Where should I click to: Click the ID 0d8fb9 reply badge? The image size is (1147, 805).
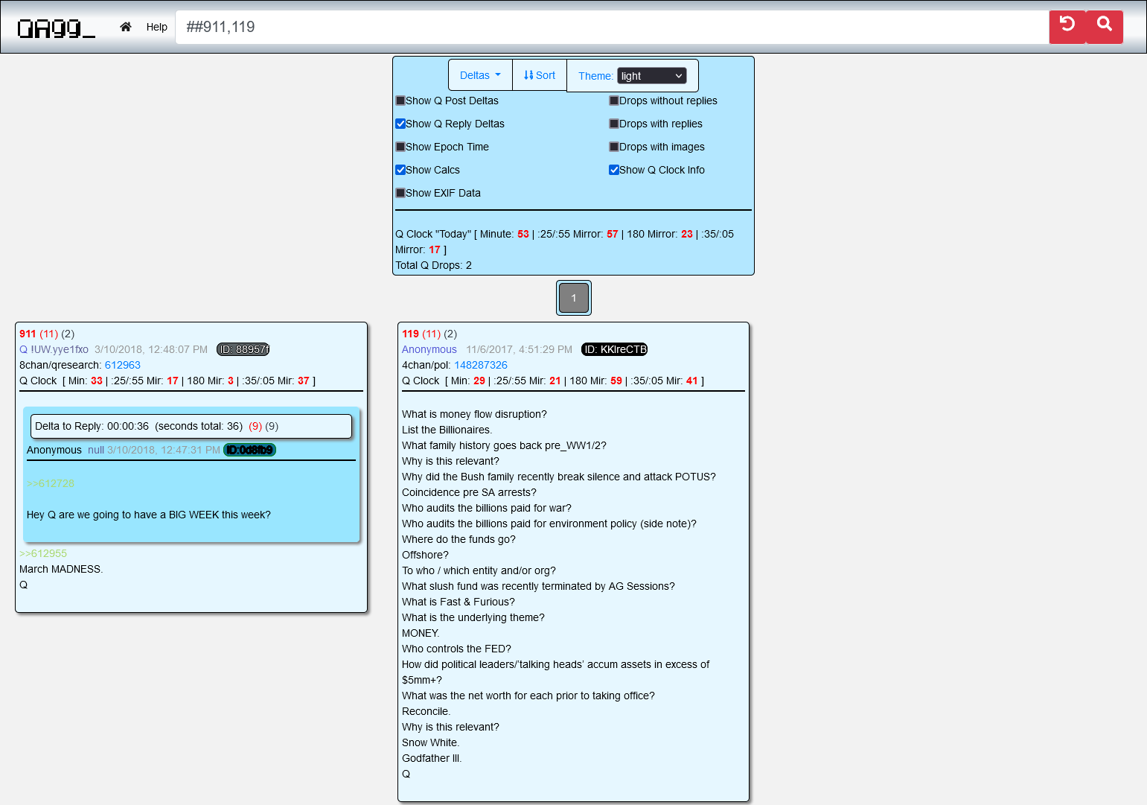point(249,450)
